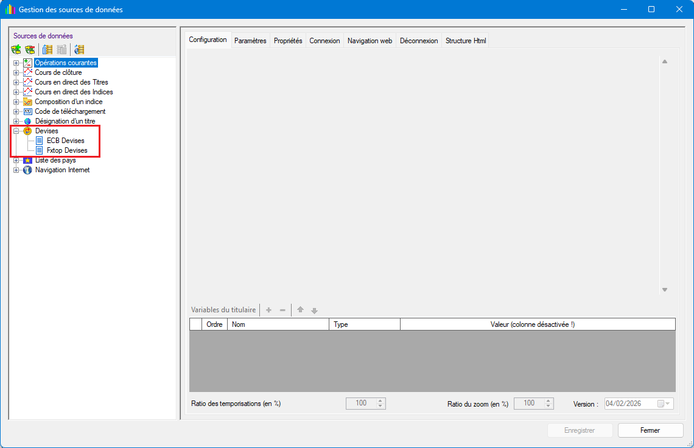The height and width of the screenshot is (448, 694).
Task: Click the XY icon of Code de téléchargement
Action: pyautogui.click(x=27, y=111)
